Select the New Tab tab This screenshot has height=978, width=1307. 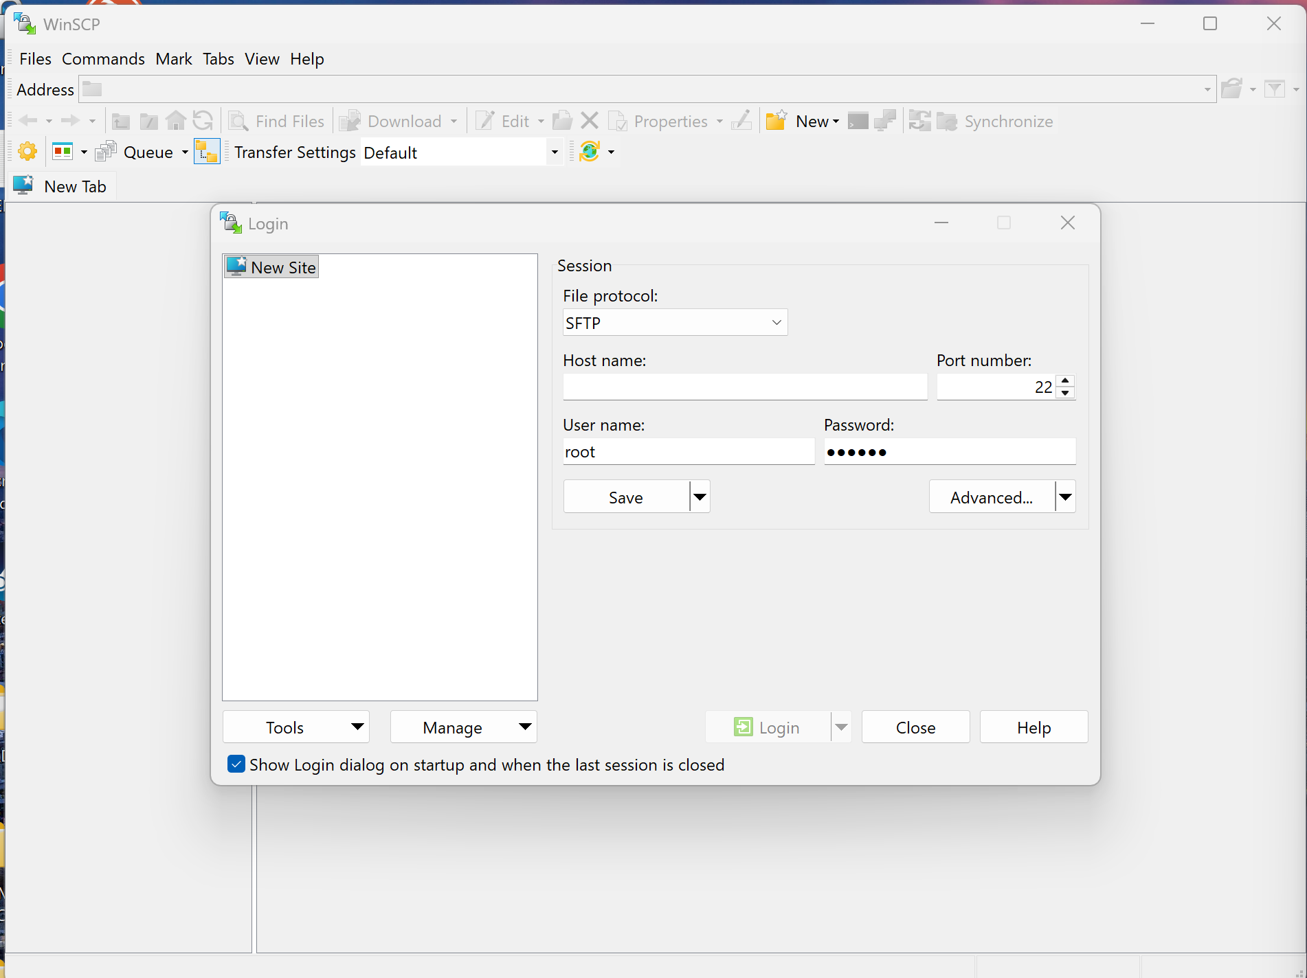point(62,186)
